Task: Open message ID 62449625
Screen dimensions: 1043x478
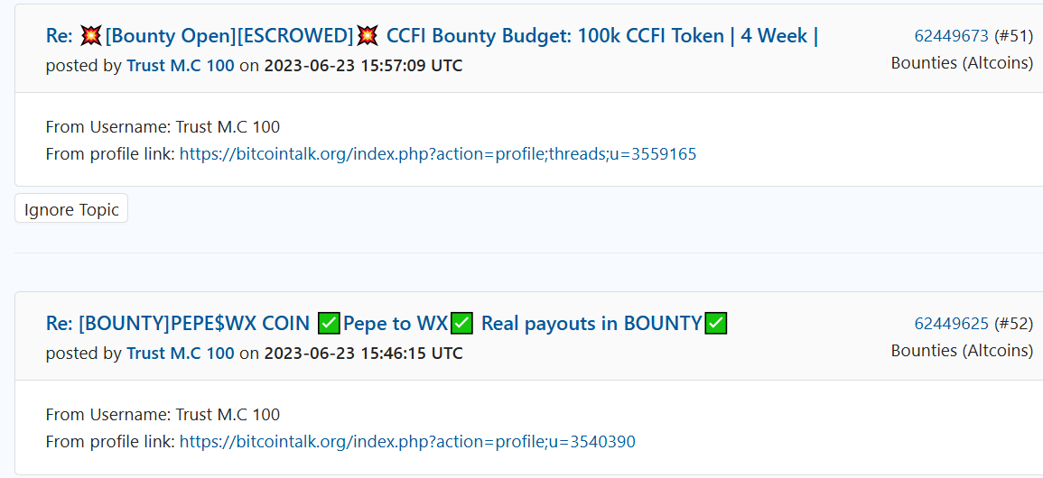Action: pos(951,323)
